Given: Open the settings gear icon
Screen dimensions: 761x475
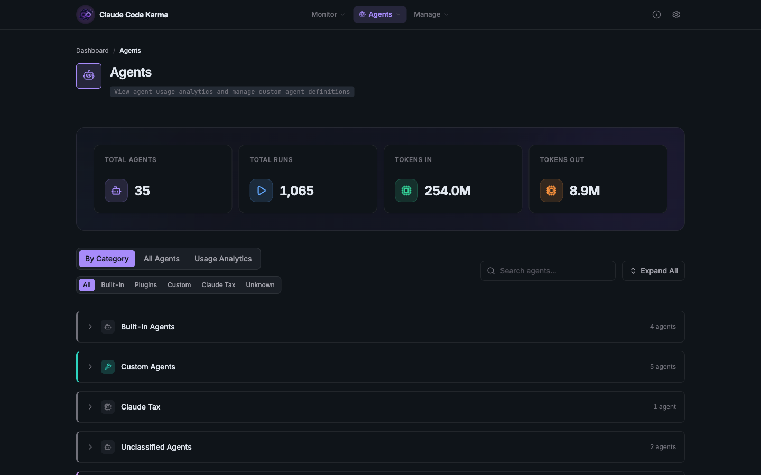Looking at the screenshot, I should tap(676, 15).
